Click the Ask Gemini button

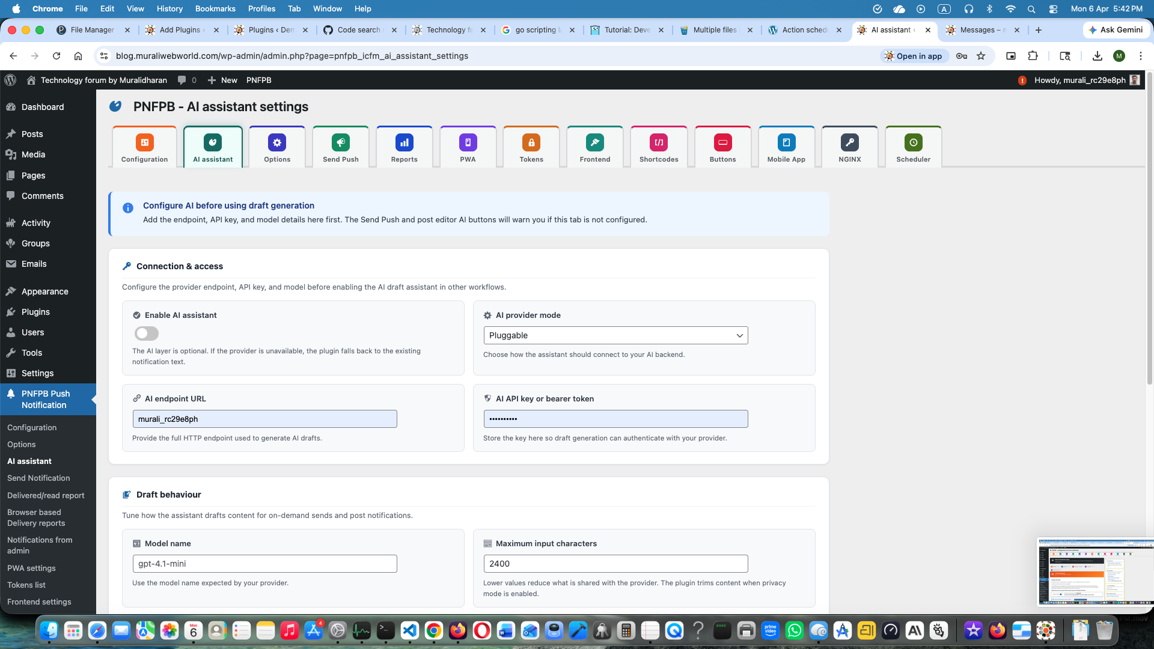(x=1116, y=30)
